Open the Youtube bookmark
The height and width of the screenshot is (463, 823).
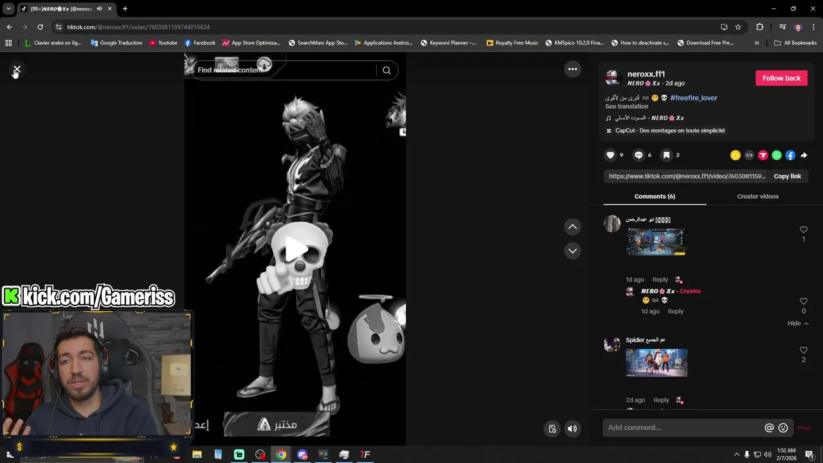pyautogui.click(x=163, y=43)
